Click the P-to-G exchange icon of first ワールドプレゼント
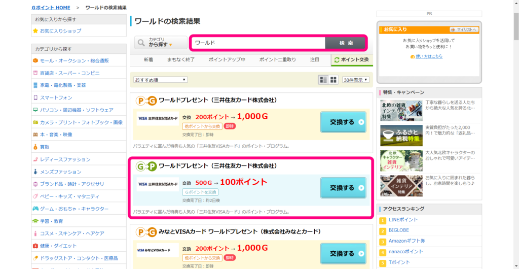The width and height of the screenshot is (519, 269). click(x=146, y=100)
